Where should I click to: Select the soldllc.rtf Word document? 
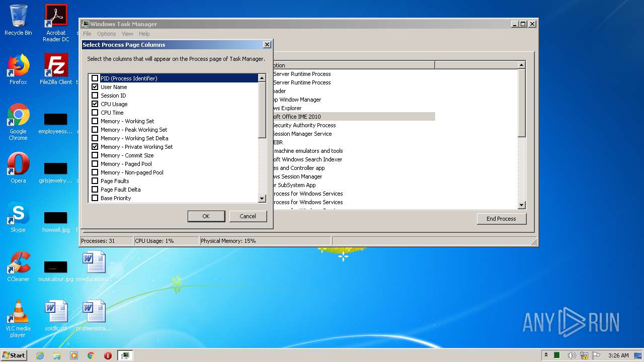tap(56, 316)
